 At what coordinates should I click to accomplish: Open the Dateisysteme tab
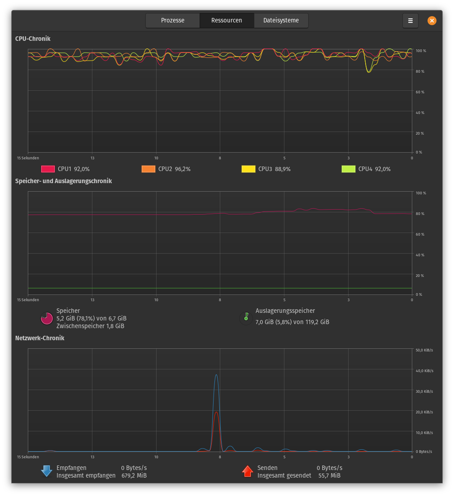tap(281, 21)
